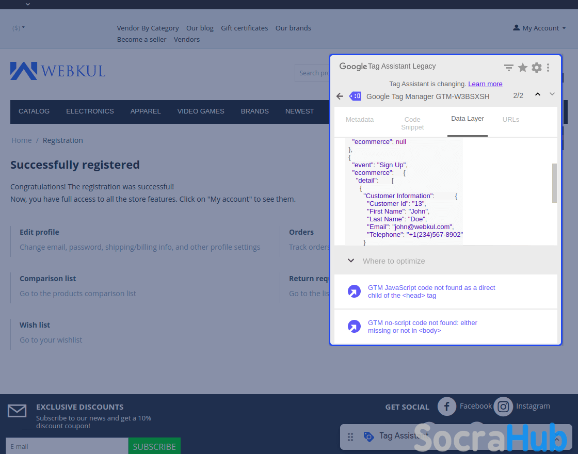
Task: Click the Instagram social icon
Action: tap(503, 407)
